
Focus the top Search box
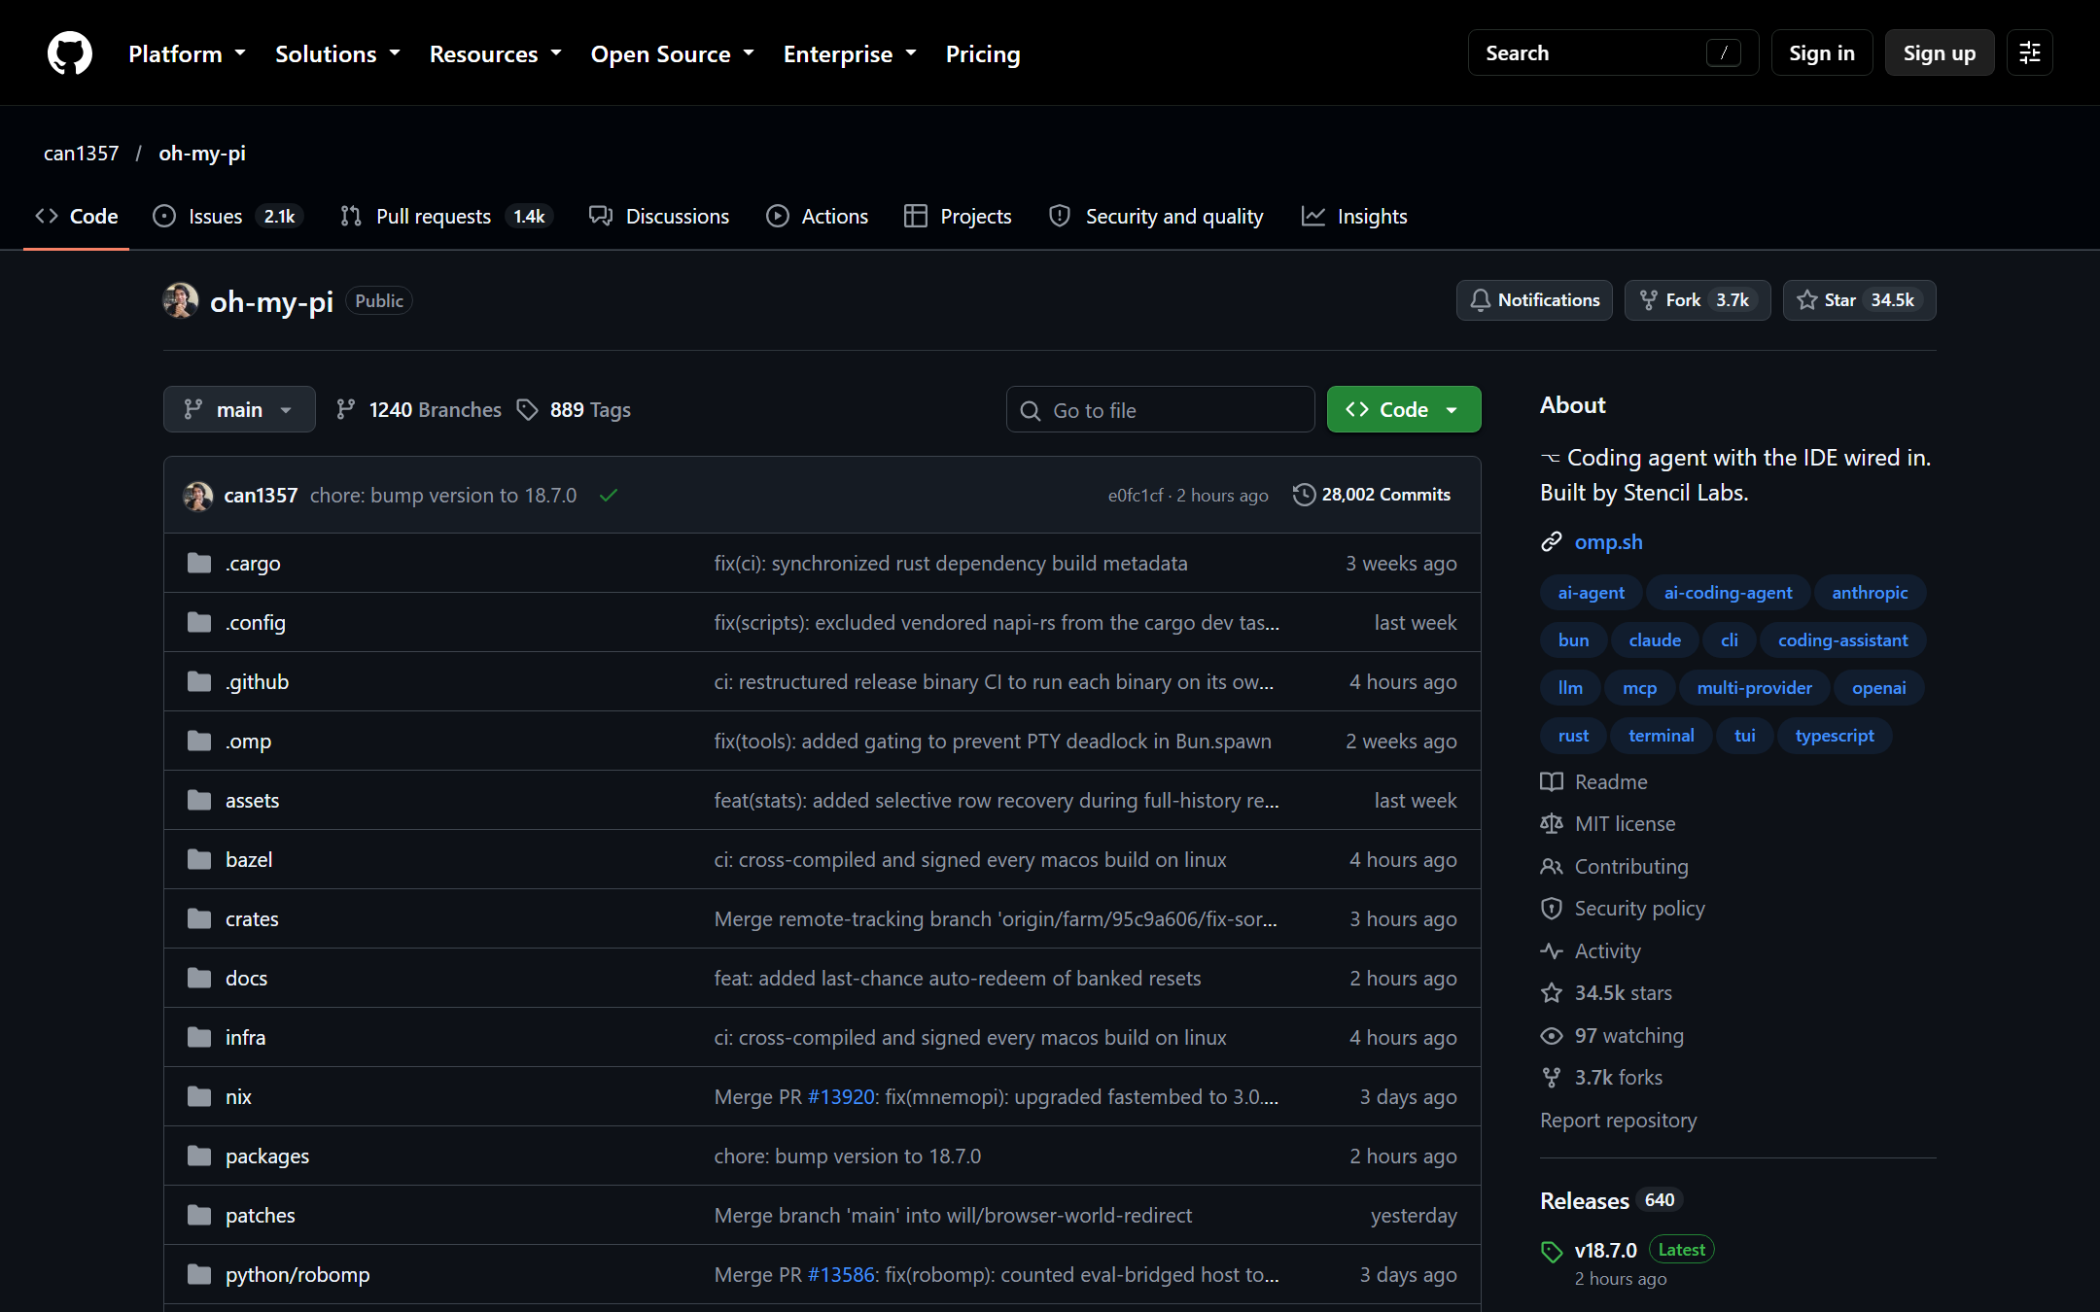point(1613,52)
